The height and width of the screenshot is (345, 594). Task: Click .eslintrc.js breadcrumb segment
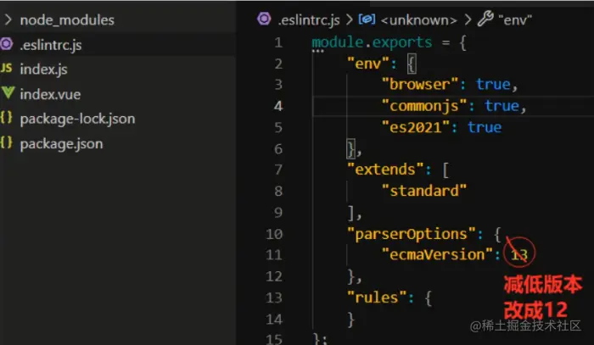[x=309, y=20]
